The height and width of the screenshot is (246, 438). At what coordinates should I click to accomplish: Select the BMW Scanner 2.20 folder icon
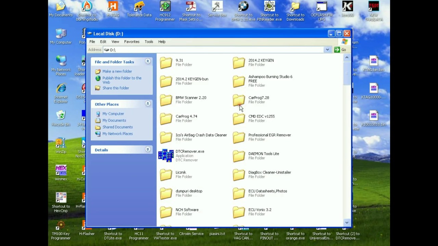(x=166, y=100)
